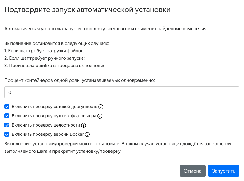244x181 pixels.
Task: Disable the integrity check checkbox
Action: [x=7, y=125]
